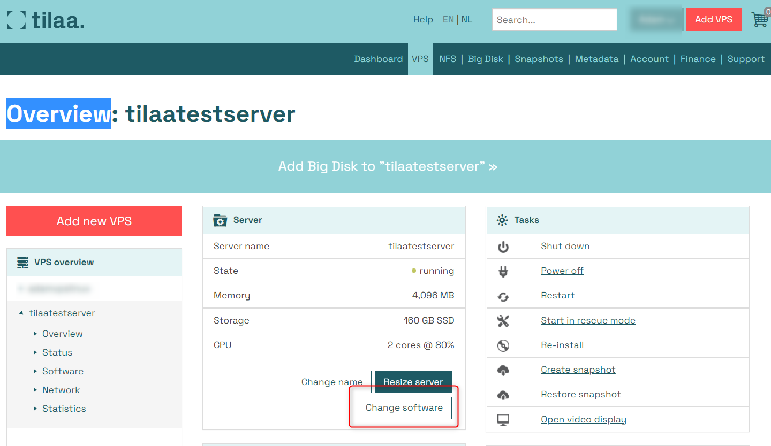Click the Add VPS button in header
This screenshot has height=446, width=771.
click(x=714, y=19)
